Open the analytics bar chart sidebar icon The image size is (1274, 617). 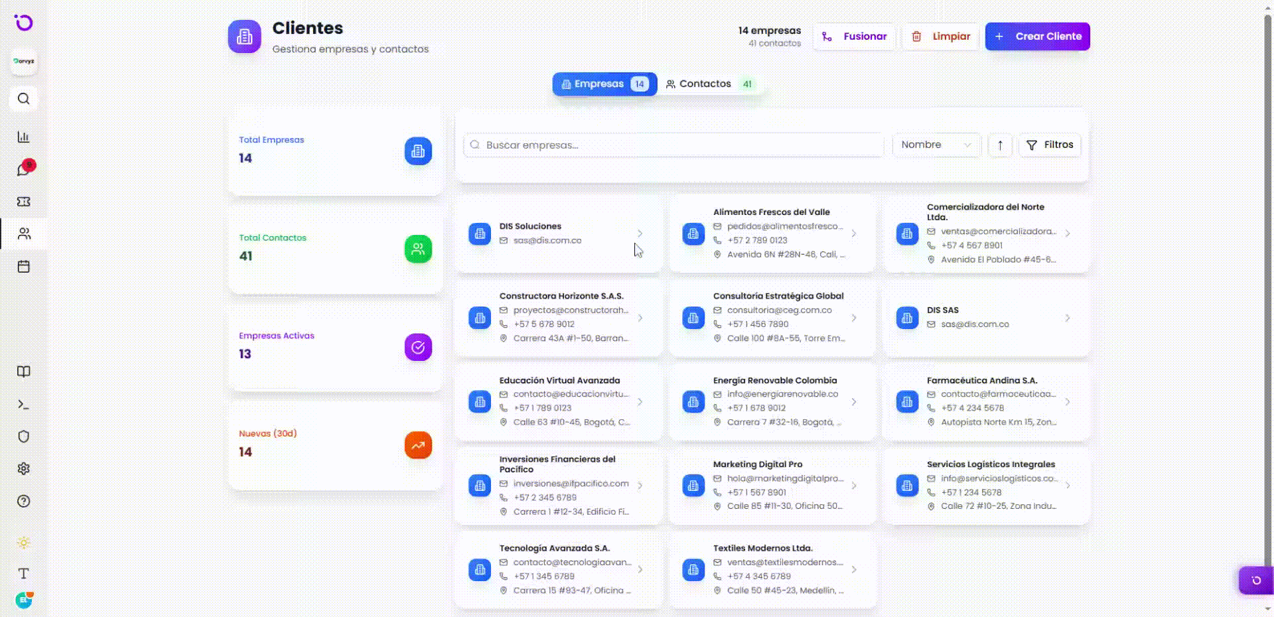point(24,137)
